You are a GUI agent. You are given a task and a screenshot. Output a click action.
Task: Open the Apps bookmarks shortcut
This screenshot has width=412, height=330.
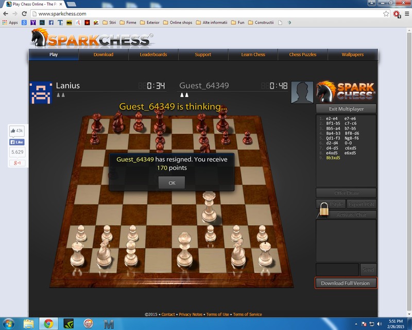10,23
